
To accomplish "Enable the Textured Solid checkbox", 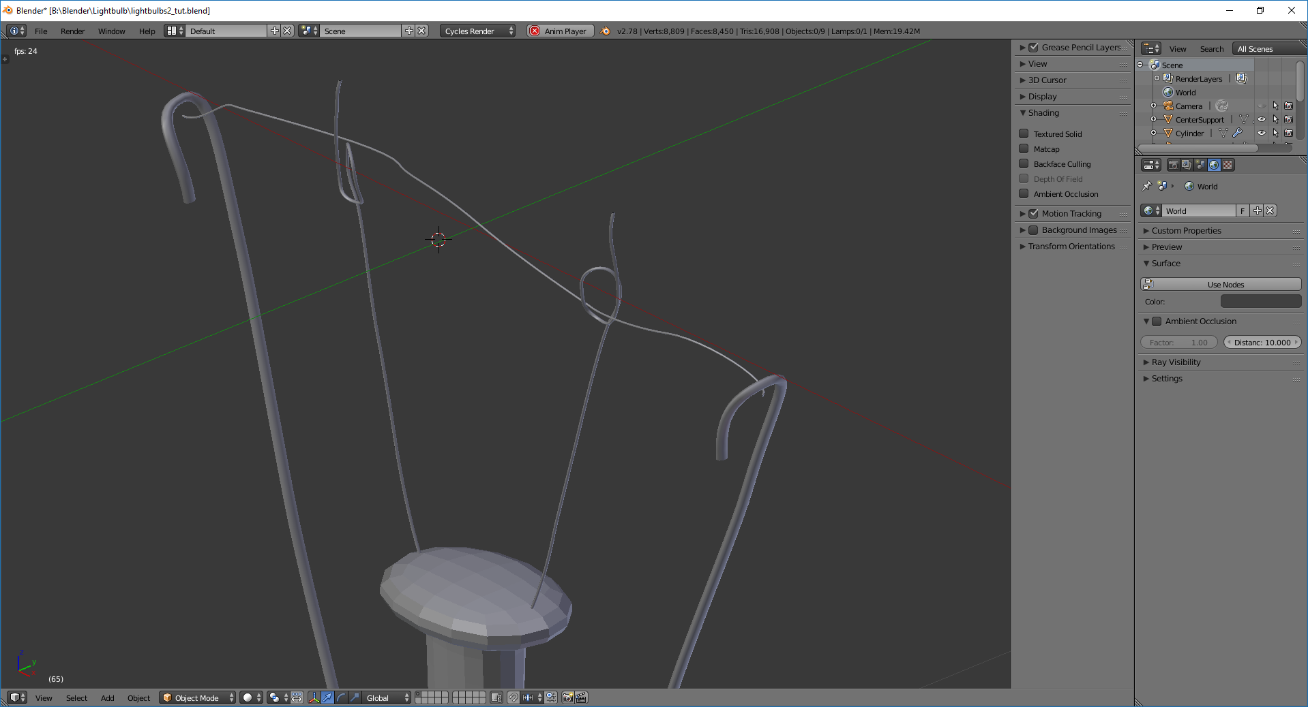I will tap(1024, 133).
